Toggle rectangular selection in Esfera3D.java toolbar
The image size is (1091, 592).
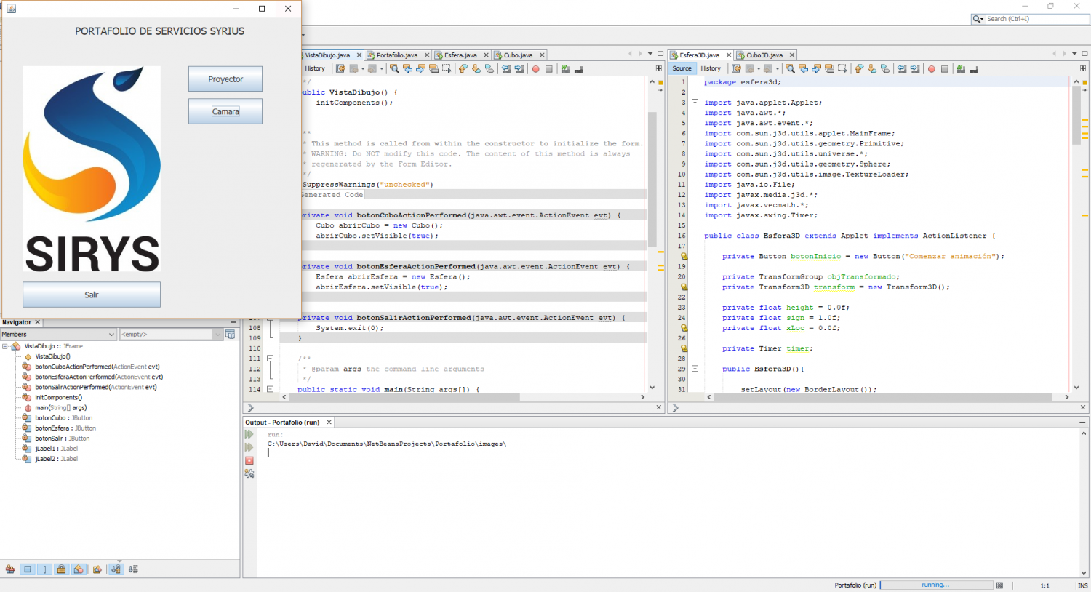coord(842,68)
